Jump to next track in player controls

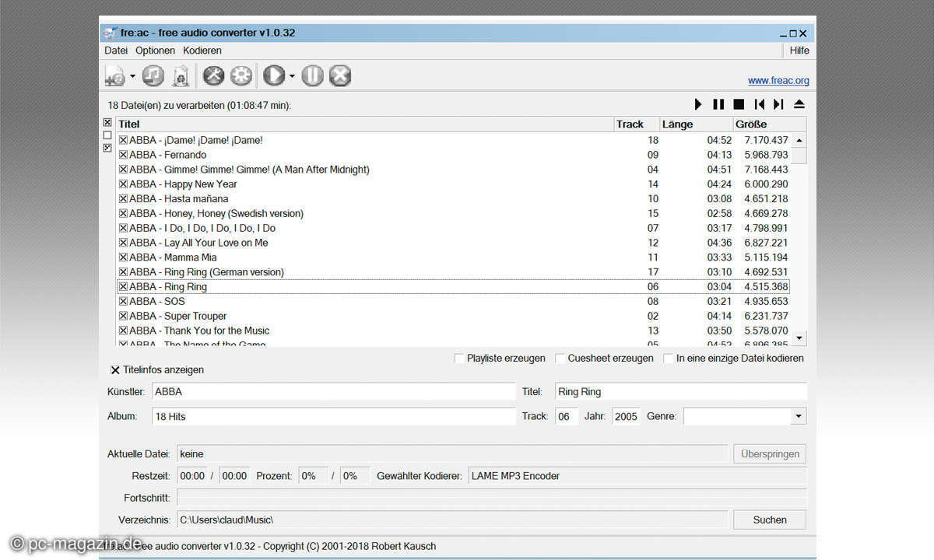[x=778, y=104]
